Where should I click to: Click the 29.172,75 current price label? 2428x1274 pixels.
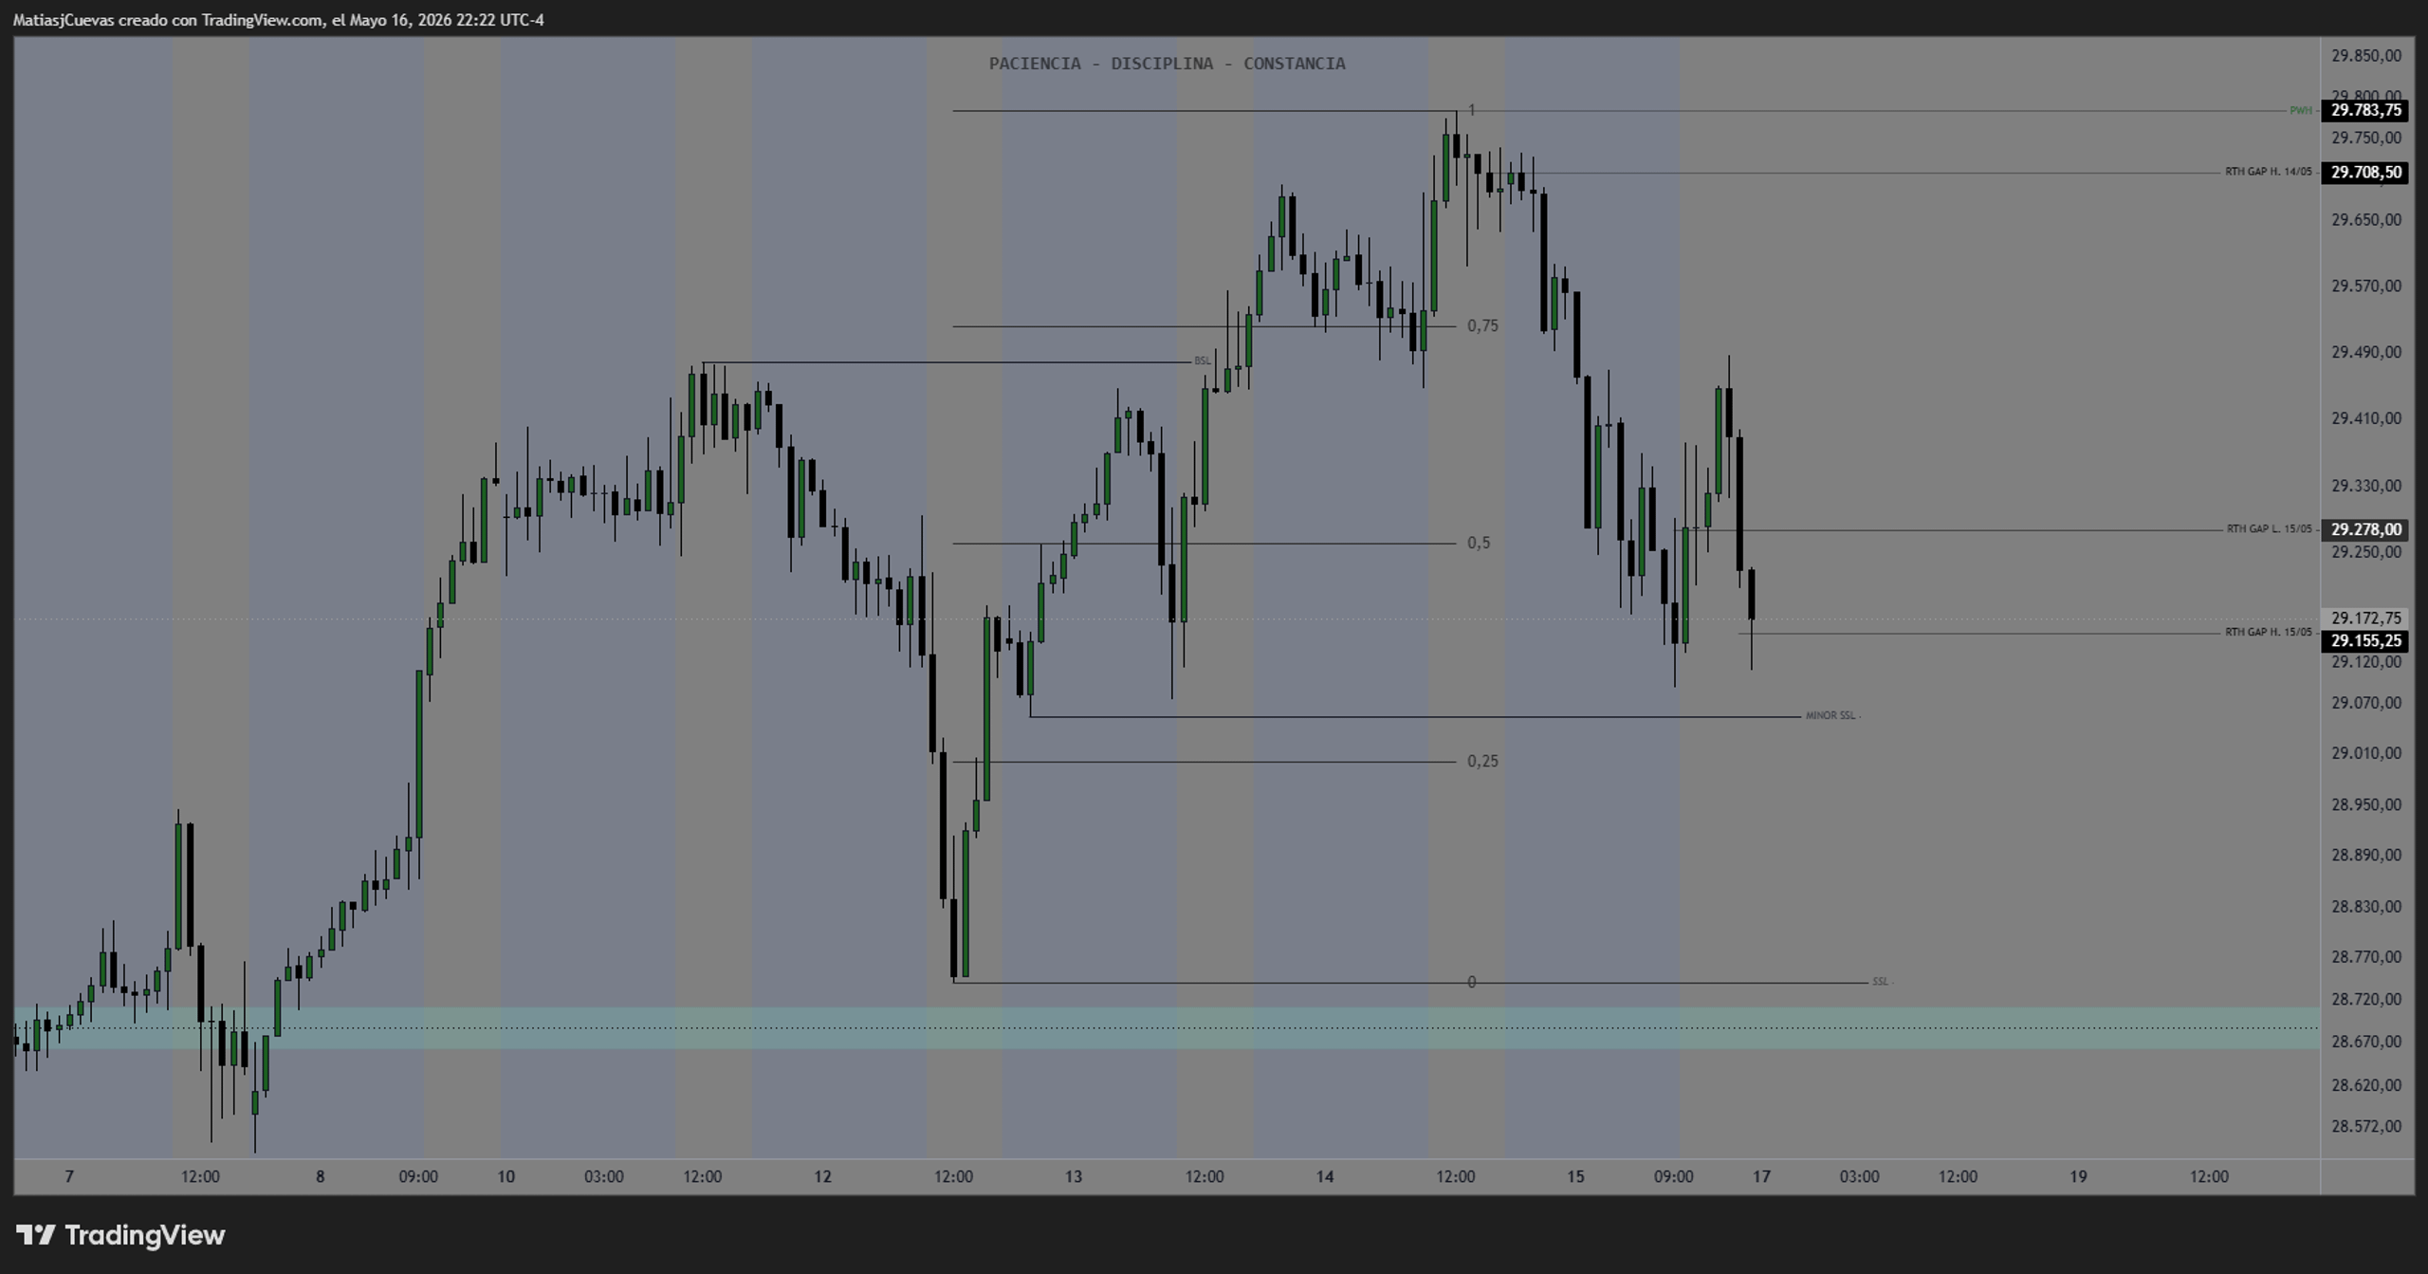click(x=2364, y=618)
